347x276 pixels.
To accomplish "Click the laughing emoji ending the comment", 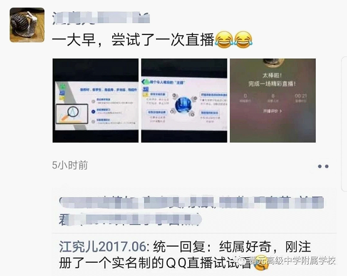I will 261,264.
